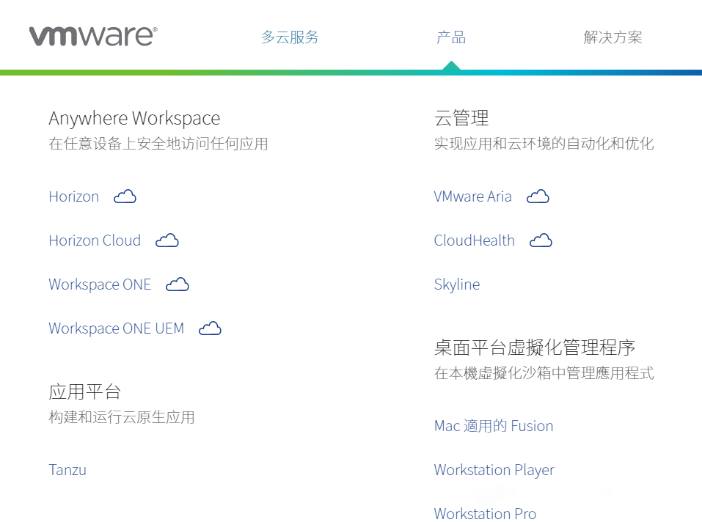Click the cloud icon next to VMware Aria
This screenshot has height=522, width=702.
tap(537, 196)
